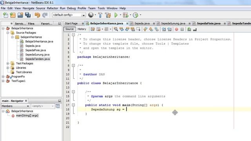Click the Redo arrow icon

point(45,15)
